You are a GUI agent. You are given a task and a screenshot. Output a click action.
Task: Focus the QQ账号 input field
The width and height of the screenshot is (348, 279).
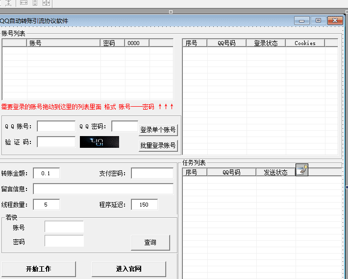point(56,126)
